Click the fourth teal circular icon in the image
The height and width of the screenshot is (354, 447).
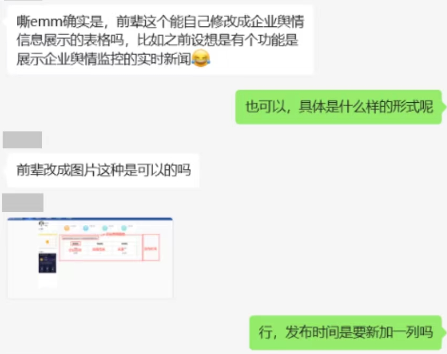click(124, 228)
